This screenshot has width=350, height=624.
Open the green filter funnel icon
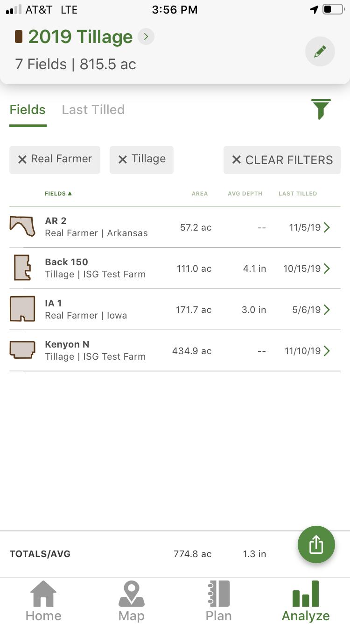[x=321, y=109]
